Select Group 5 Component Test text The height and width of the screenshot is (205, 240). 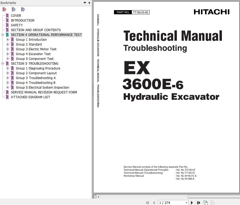[x=35, y=59]
